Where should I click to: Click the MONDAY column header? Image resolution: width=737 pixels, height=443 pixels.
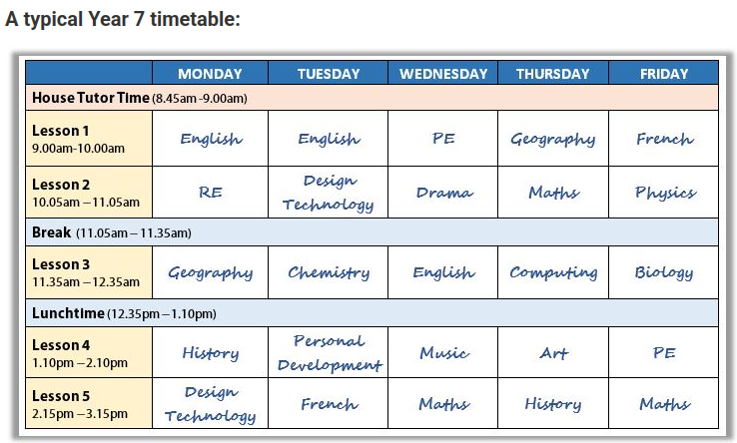210,74
